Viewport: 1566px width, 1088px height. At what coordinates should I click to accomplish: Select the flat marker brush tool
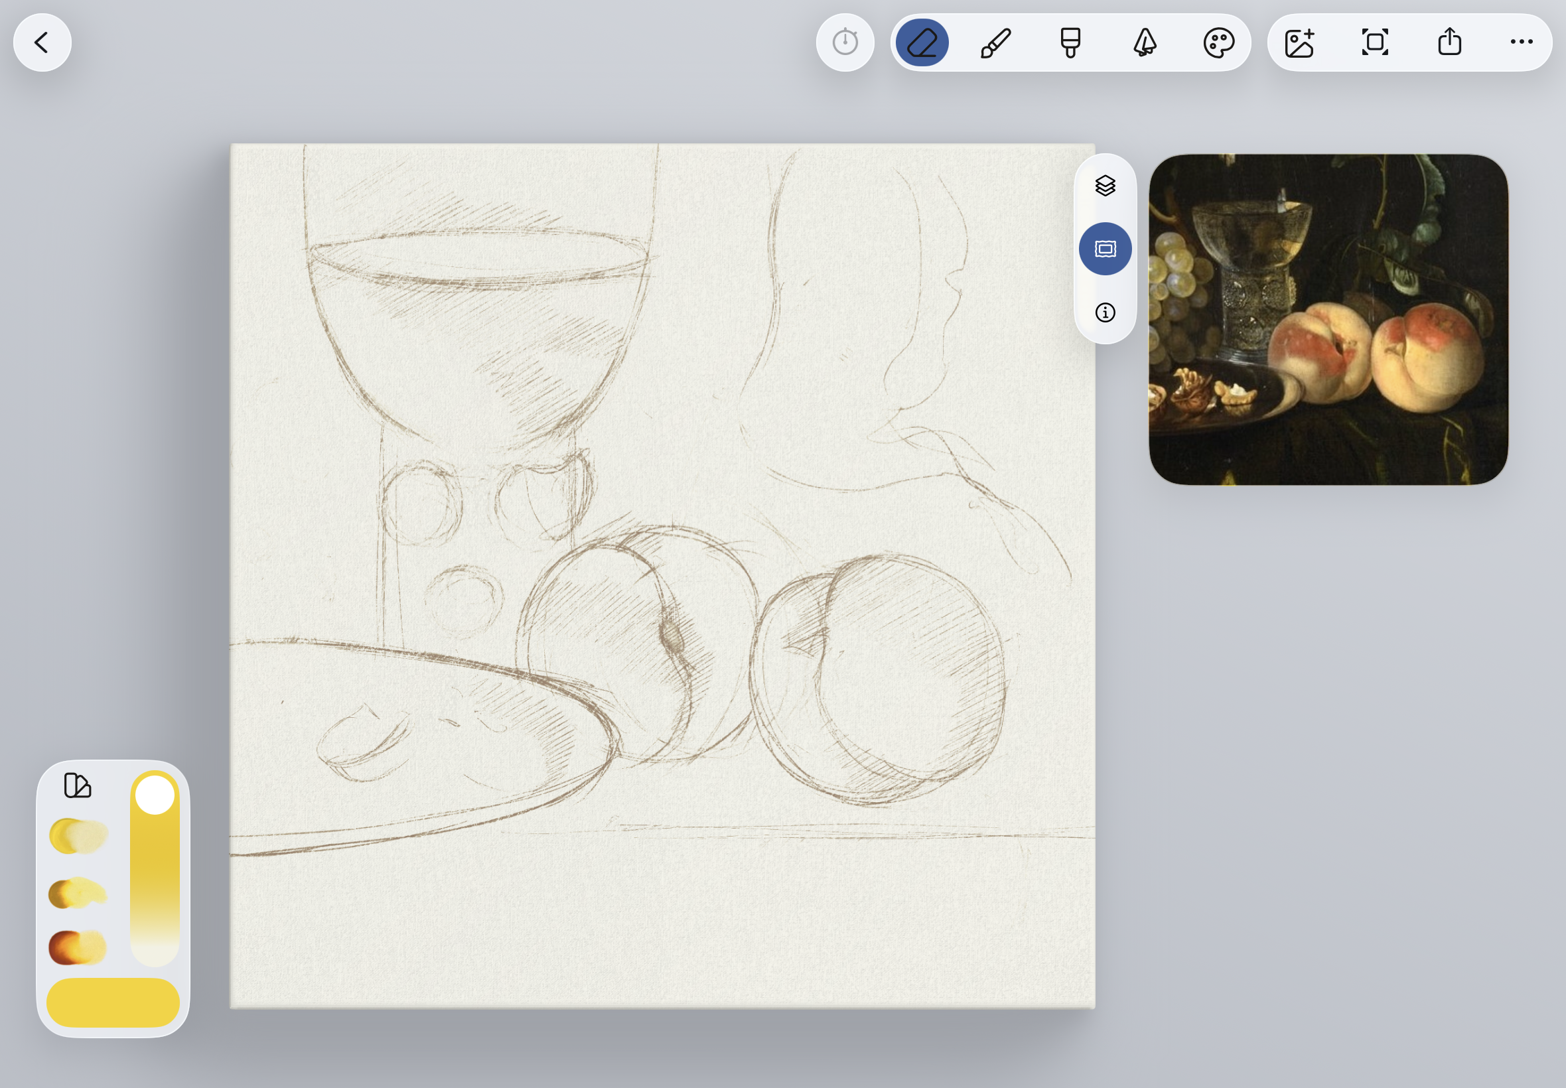click(x=1070, y=42)
